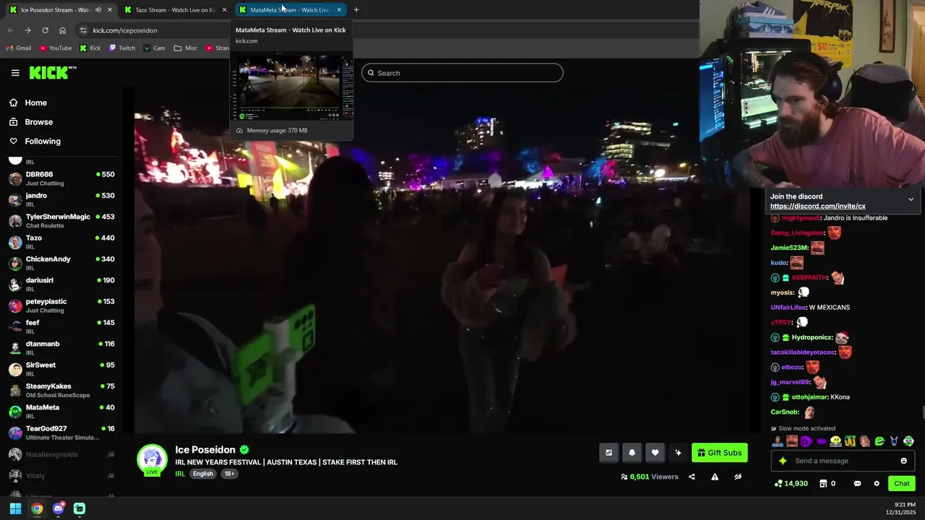Click Ice Poseidon's live avatar
This screenshot has height=520, width=925.
pos(152,460)
